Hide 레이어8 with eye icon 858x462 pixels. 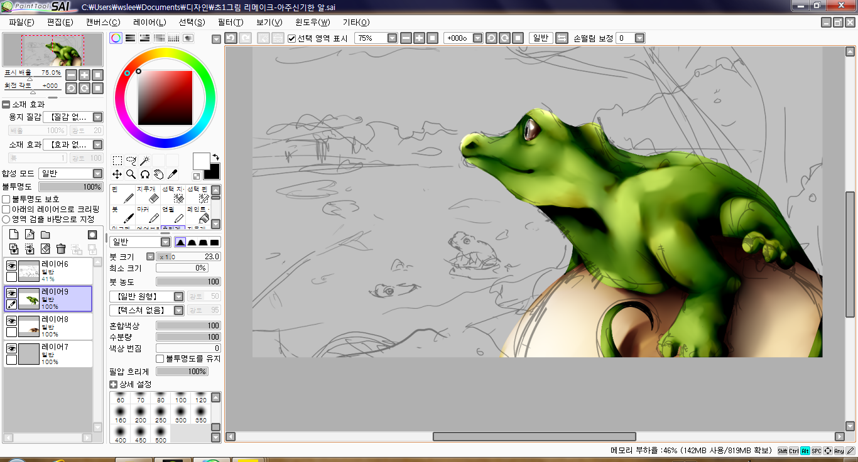11,321
